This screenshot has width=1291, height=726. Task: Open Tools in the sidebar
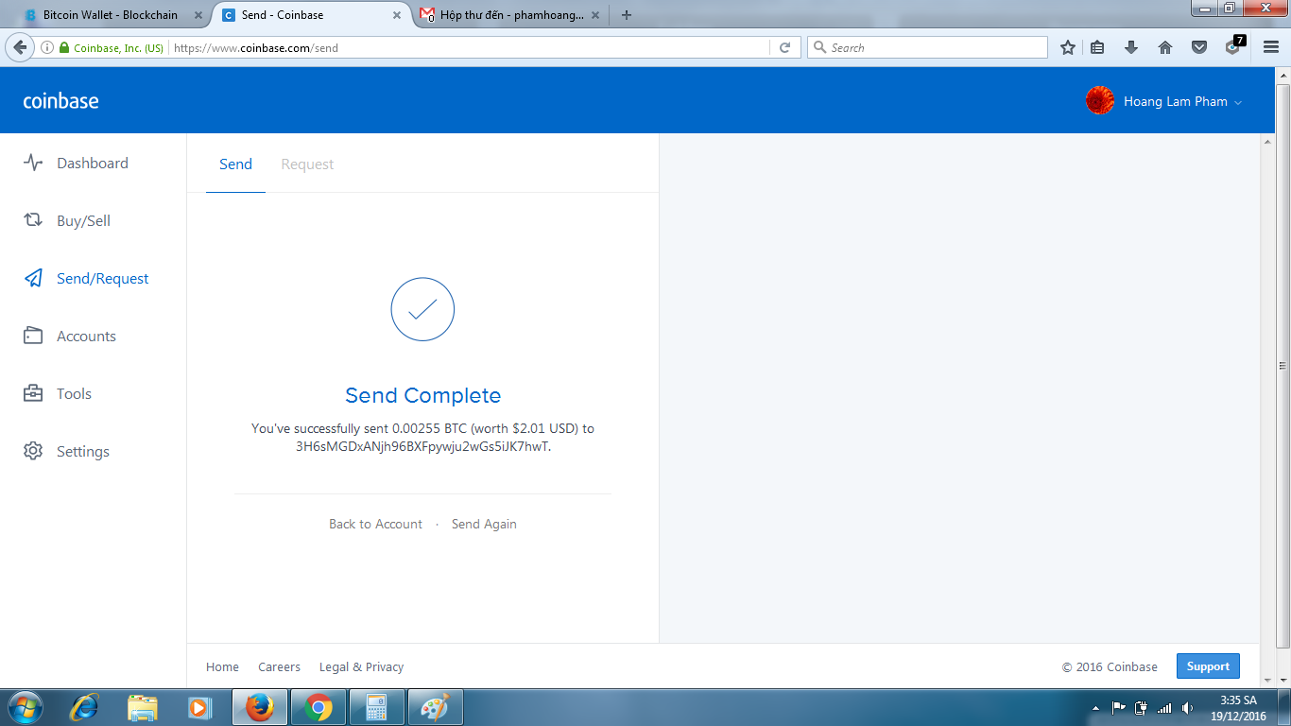(x=74, y=393)
